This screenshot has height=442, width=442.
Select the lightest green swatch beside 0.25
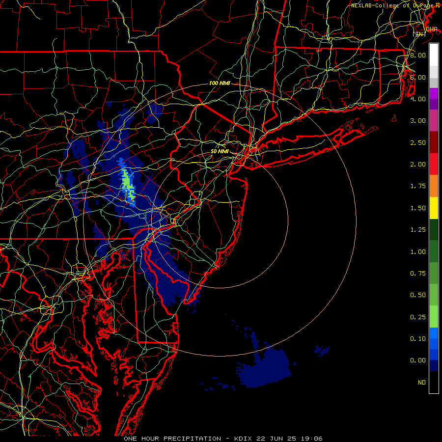tap(434, 317)
